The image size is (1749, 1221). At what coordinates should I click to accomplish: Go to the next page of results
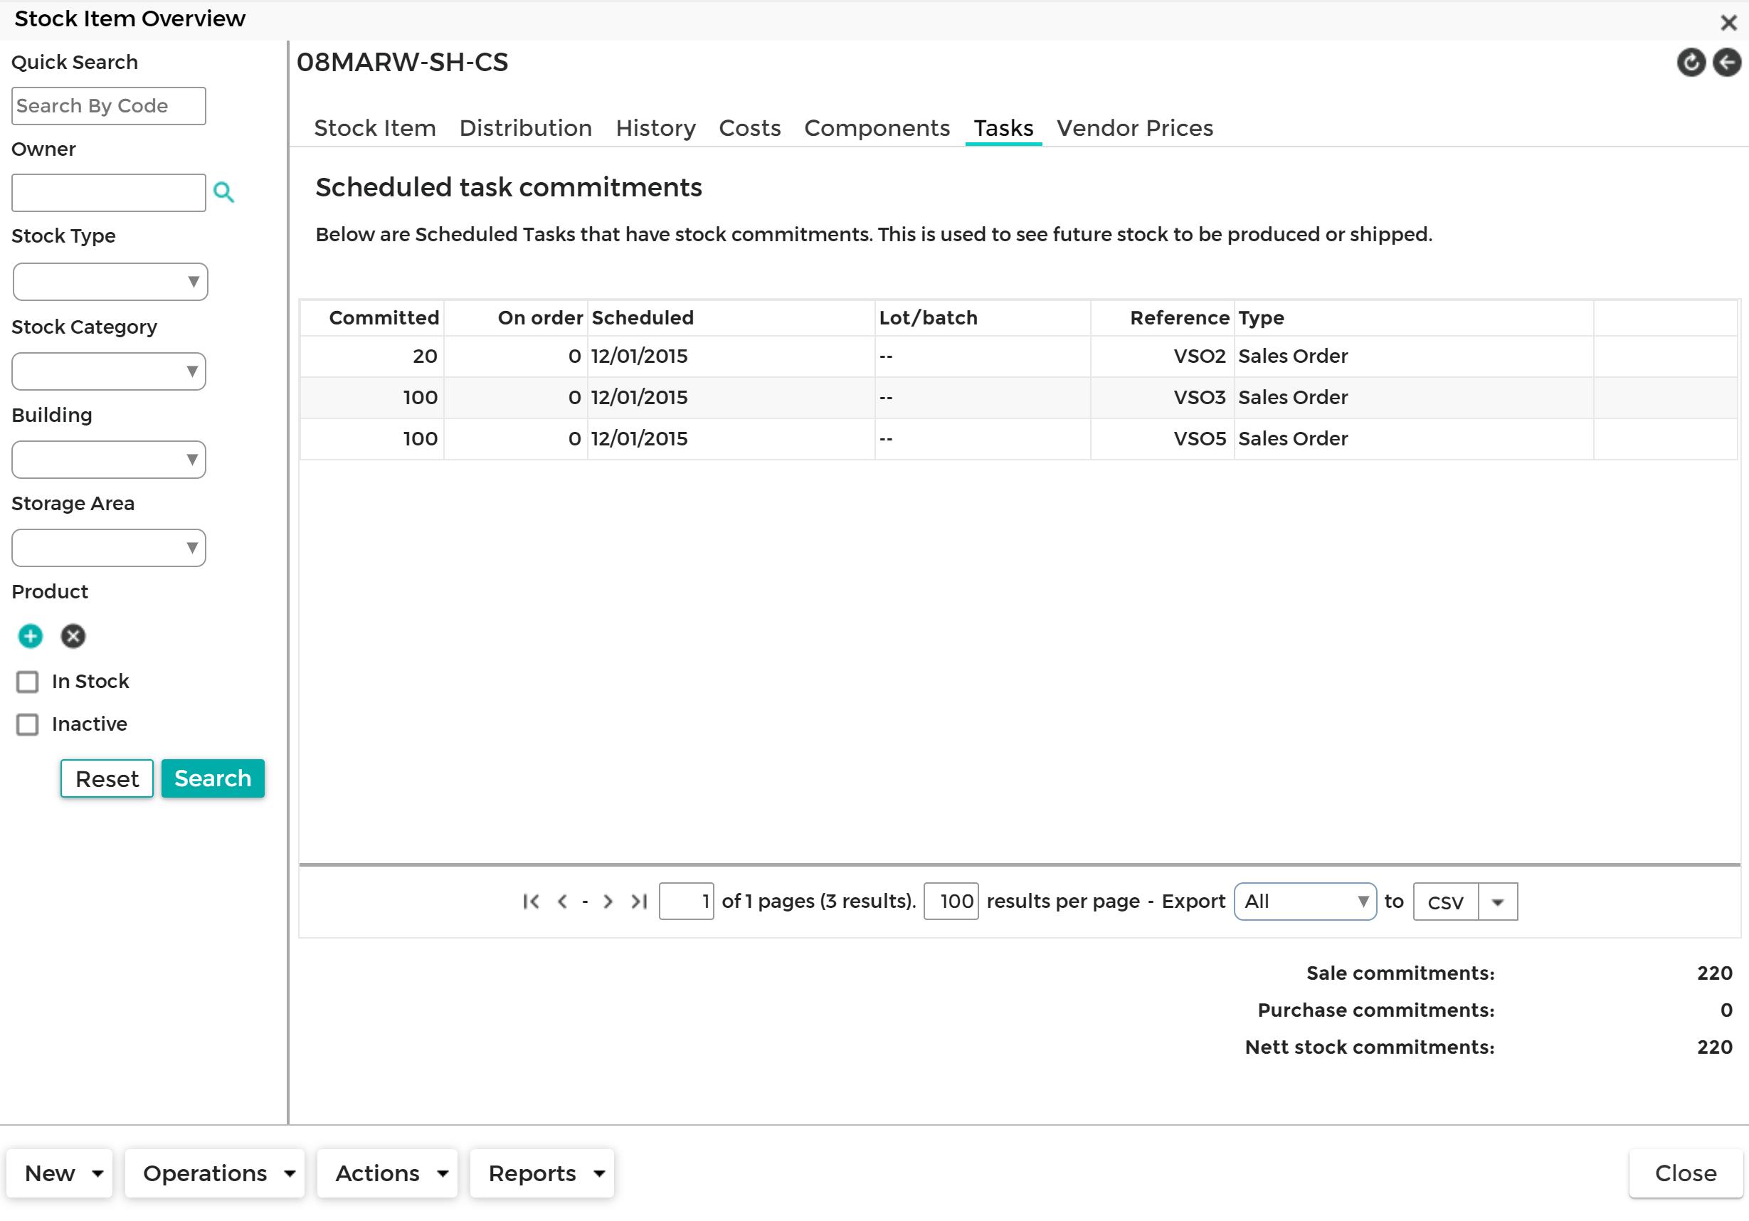[608, 902]
